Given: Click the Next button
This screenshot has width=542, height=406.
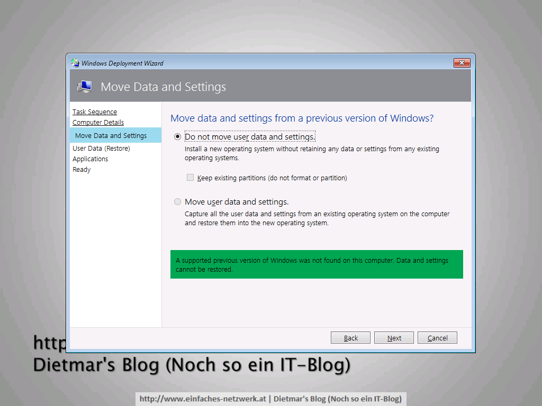Looking at the screenshot, I should tap(394, 338).
